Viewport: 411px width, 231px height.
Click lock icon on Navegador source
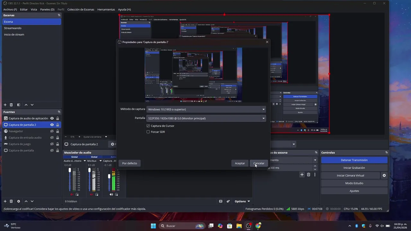pos(57,131)
